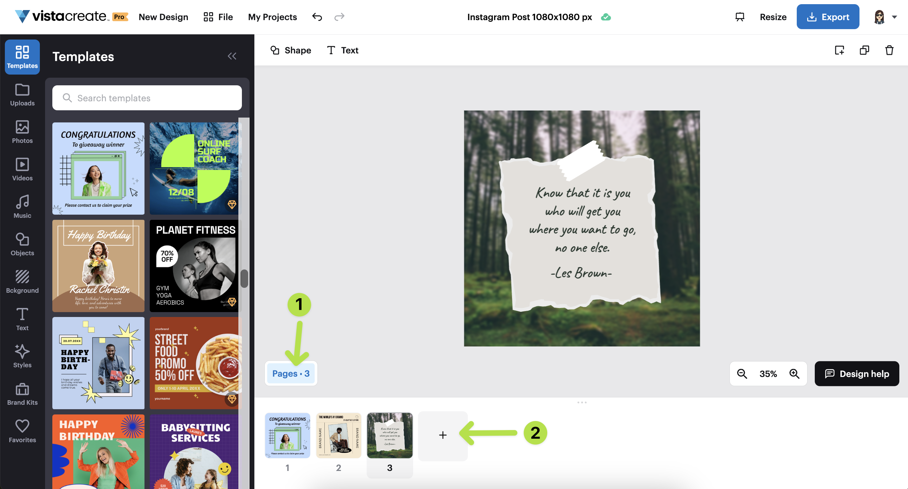
Task: Click New Design
Action: (163, 17)
